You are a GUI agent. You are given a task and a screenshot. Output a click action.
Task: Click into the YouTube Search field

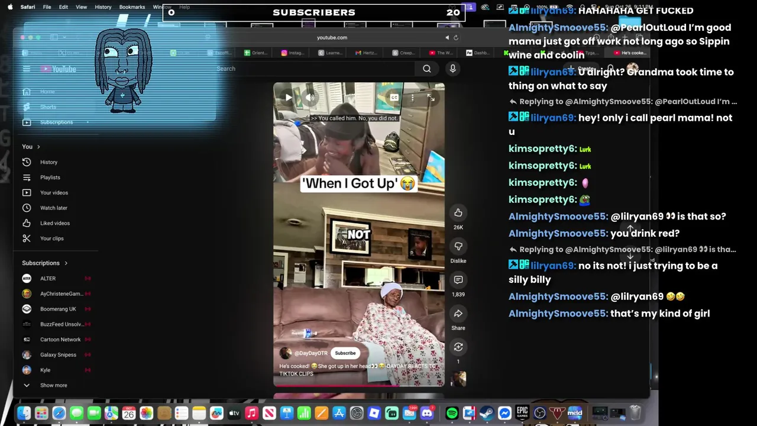coord(313,69)
